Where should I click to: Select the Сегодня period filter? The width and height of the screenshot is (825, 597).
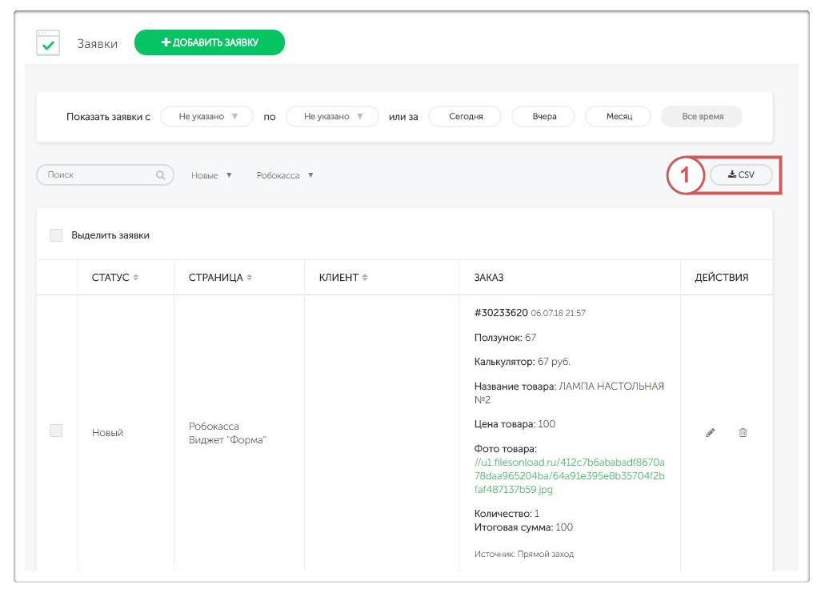465,117
